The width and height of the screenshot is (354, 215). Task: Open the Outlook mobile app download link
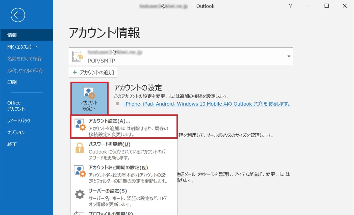(x=208, y=104)
